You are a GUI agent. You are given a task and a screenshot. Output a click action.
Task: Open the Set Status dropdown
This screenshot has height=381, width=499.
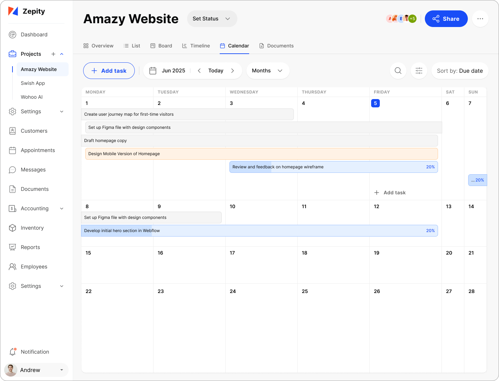click(212, 19)
